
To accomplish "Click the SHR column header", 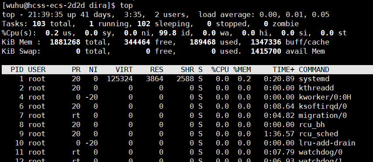I will pyautogui.click(x=187, y=69).
